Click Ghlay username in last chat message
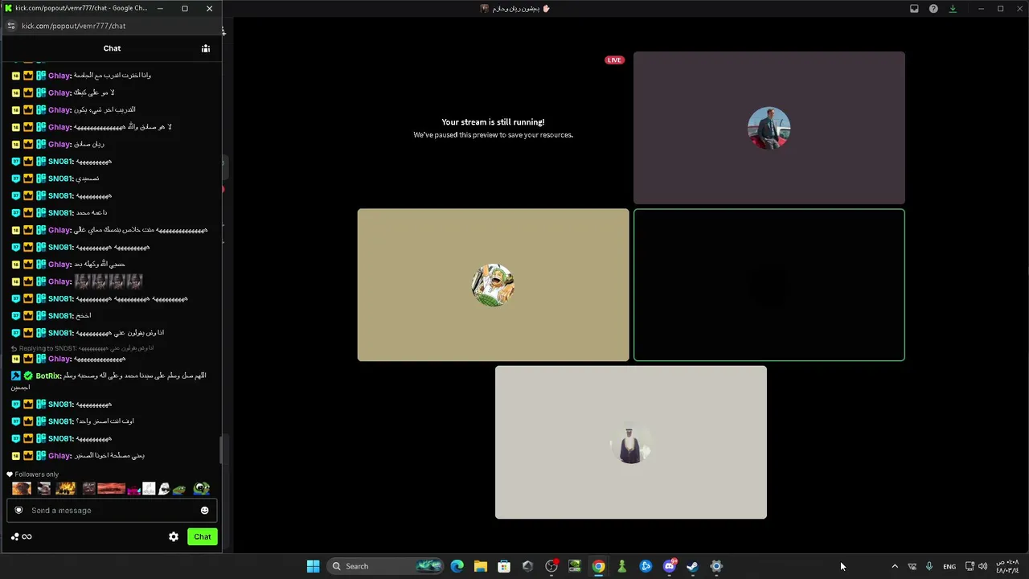This screenshot has width=1029, height=579. point(59,455)
